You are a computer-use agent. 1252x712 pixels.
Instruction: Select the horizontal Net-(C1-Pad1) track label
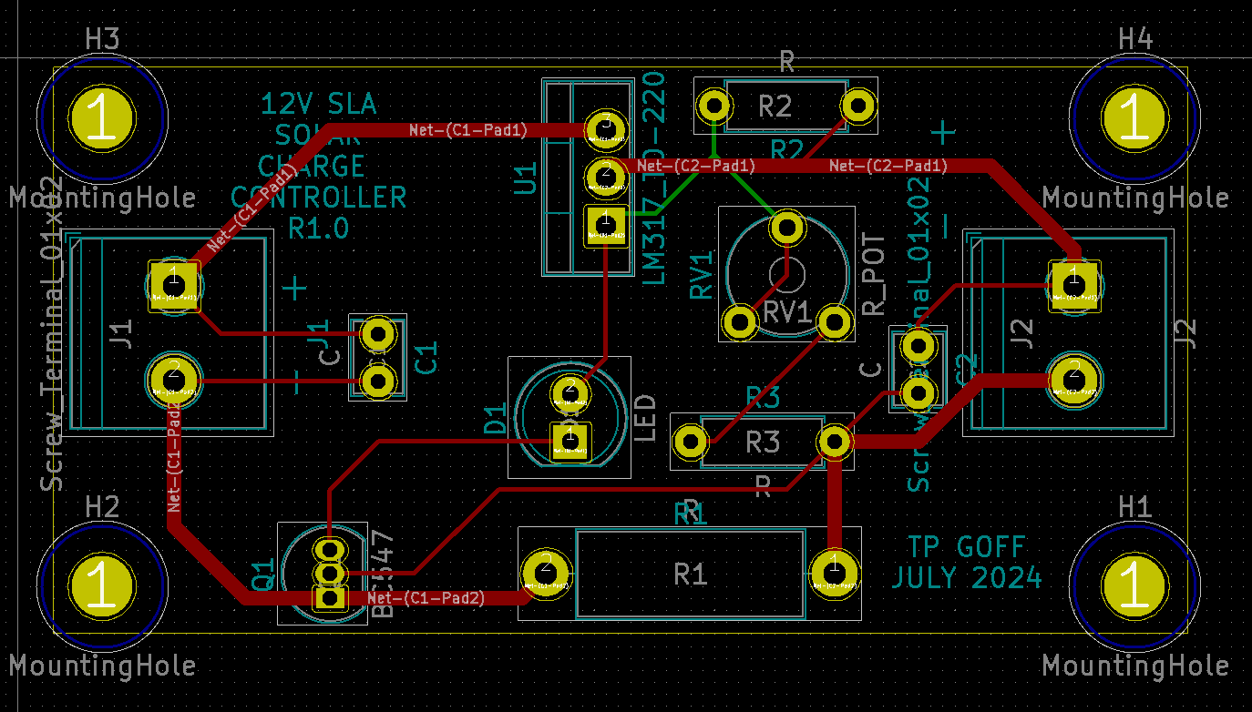pos(468,130)
